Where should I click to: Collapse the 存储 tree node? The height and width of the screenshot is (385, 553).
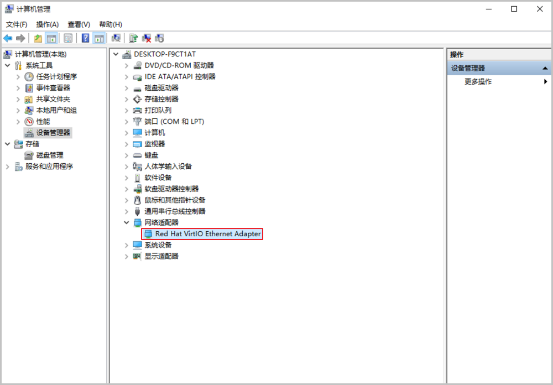(x=7, y=144)
